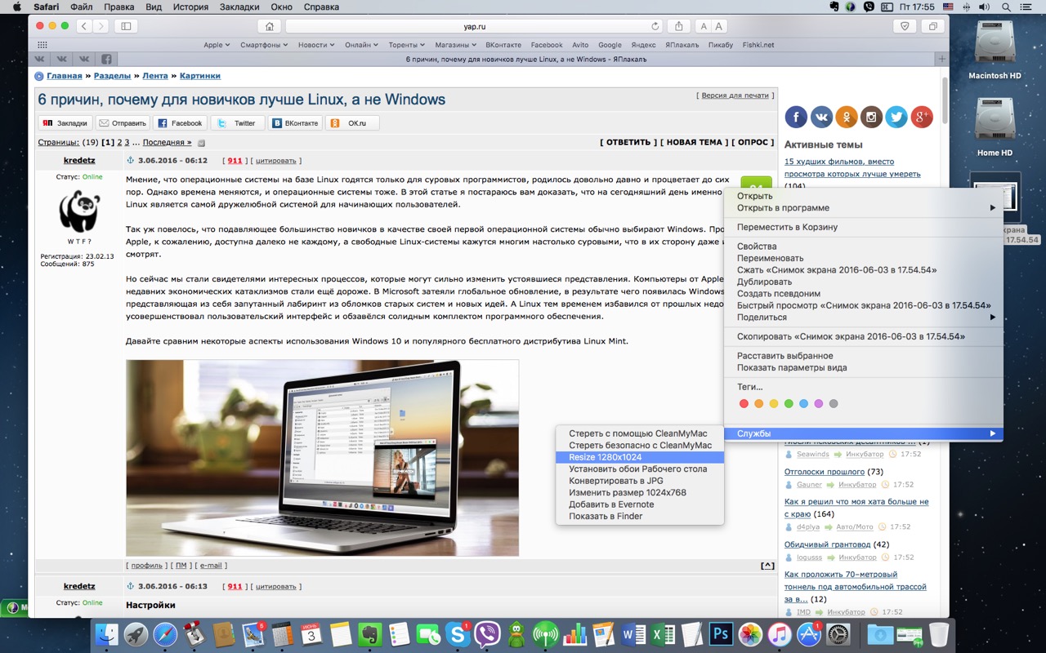
Task: Open the App Store from the Dock
Action: [x=808, y=634]
